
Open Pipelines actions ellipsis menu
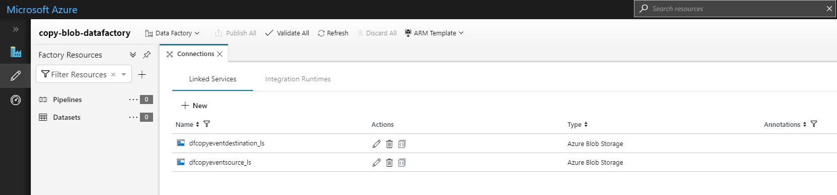point(133,100)
